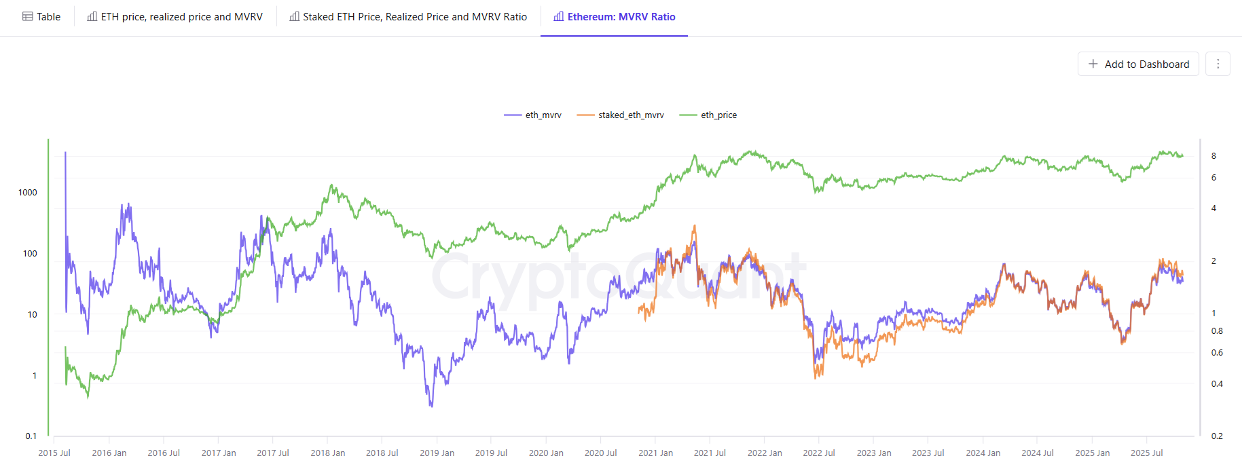Open the three-dot more options menu
This screenshot has width=1242, height=475.
1218,64
